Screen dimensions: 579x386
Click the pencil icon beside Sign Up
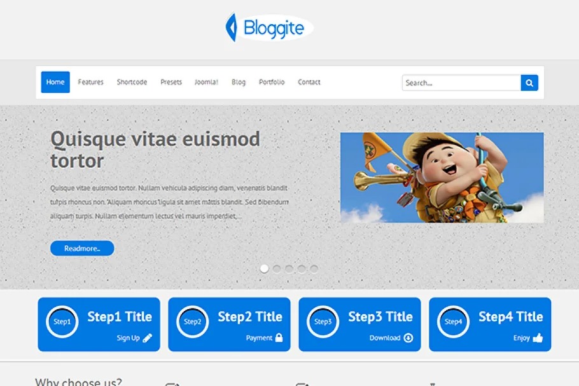point(148,338)
